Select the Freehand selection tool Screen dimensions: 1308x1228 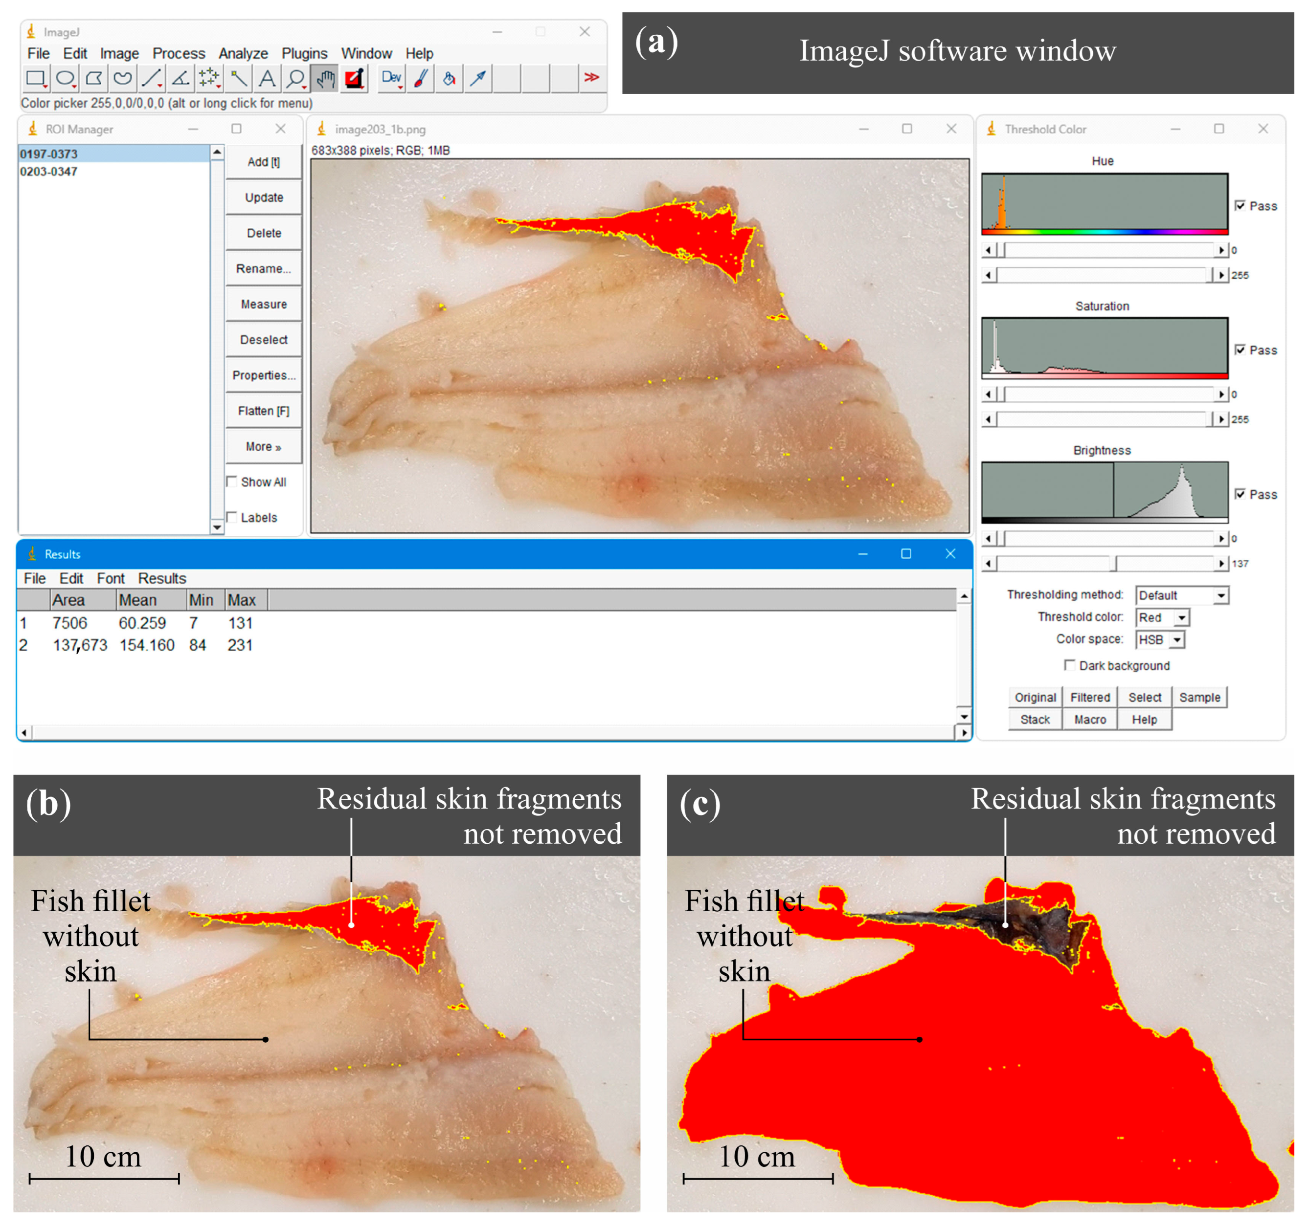point(122,79)
